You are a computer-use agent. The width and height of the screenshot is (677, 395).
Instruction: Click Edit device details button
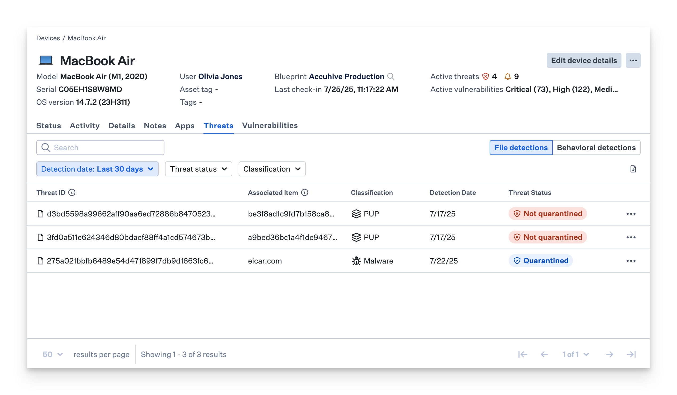pos(584,60)
